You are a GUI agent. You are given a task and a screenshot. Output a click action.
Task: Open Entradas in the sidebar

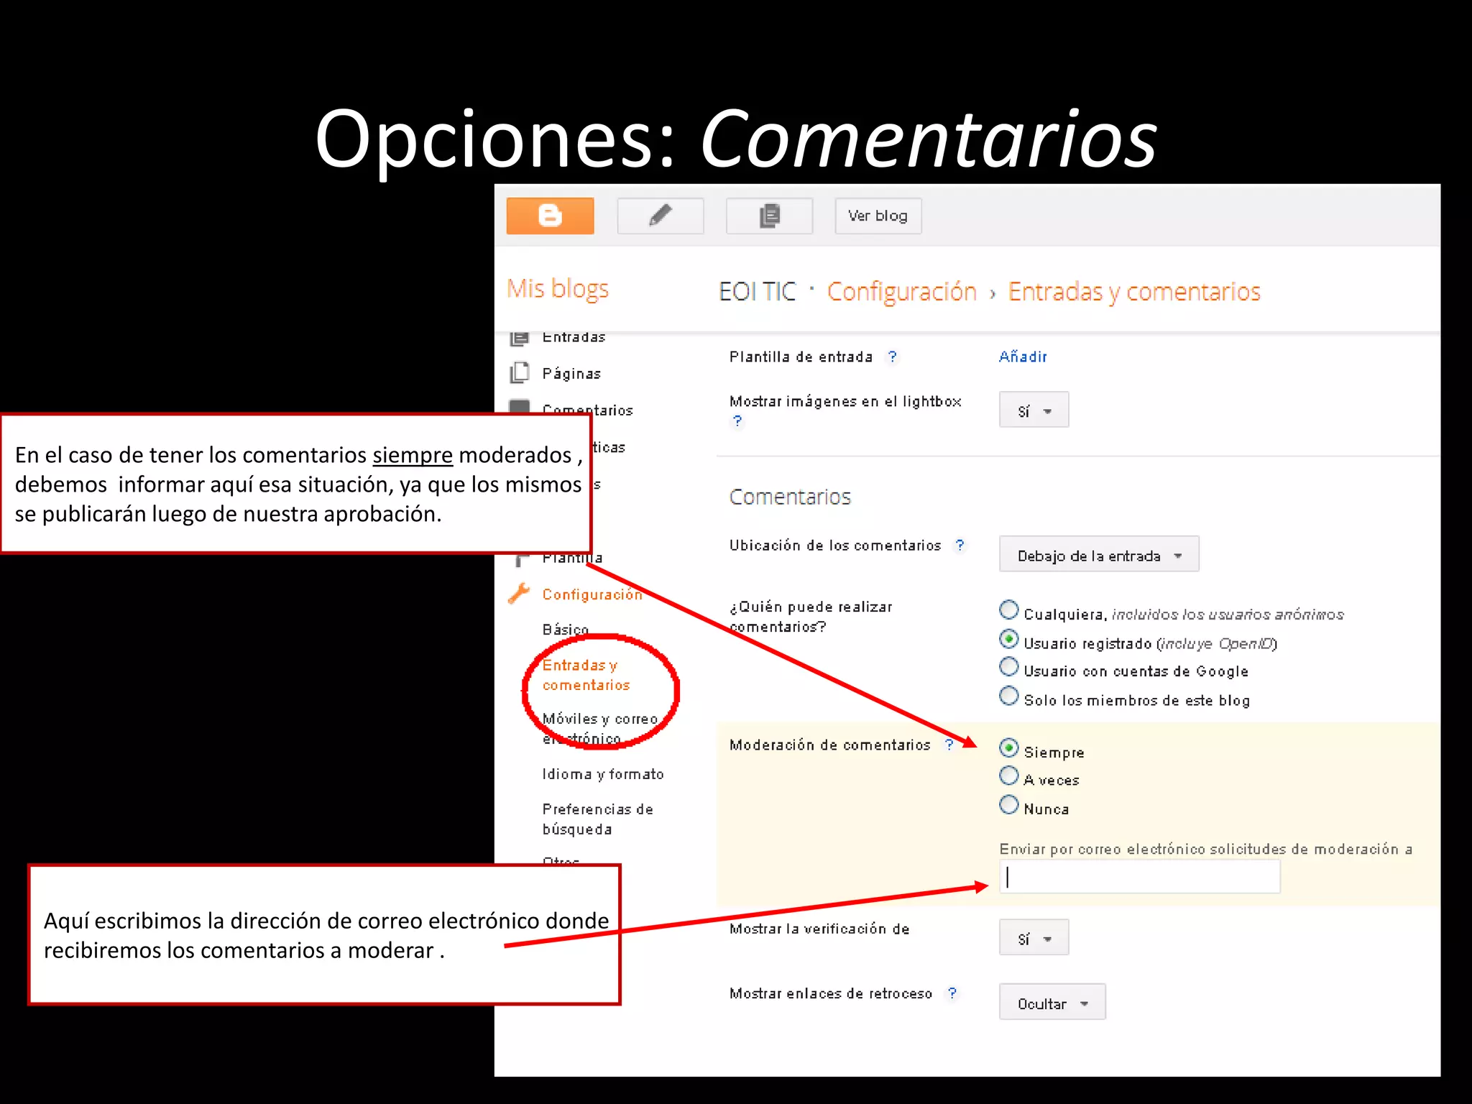tap(574, 337)
